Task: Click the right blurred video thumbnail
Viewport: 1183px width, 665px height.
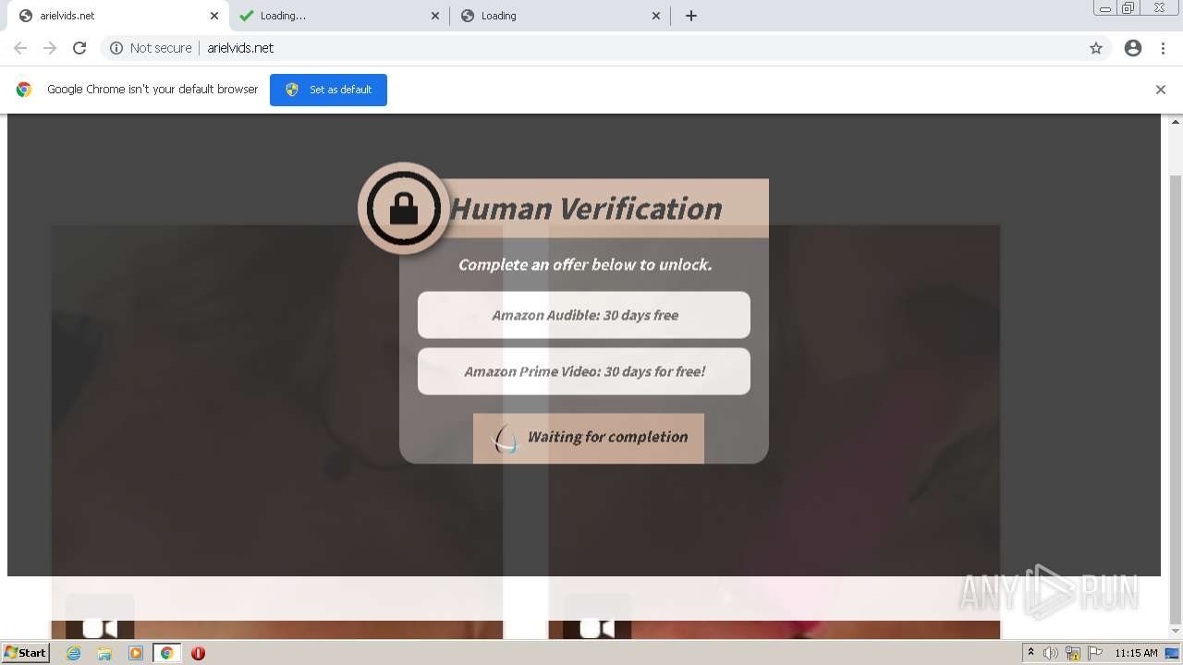Action: [x=774, y=432]
